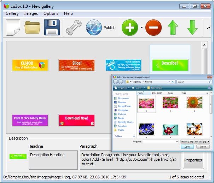The image size is (214, 183).
Task: Open the File name combo box dropdown
Action: (177, 142)
